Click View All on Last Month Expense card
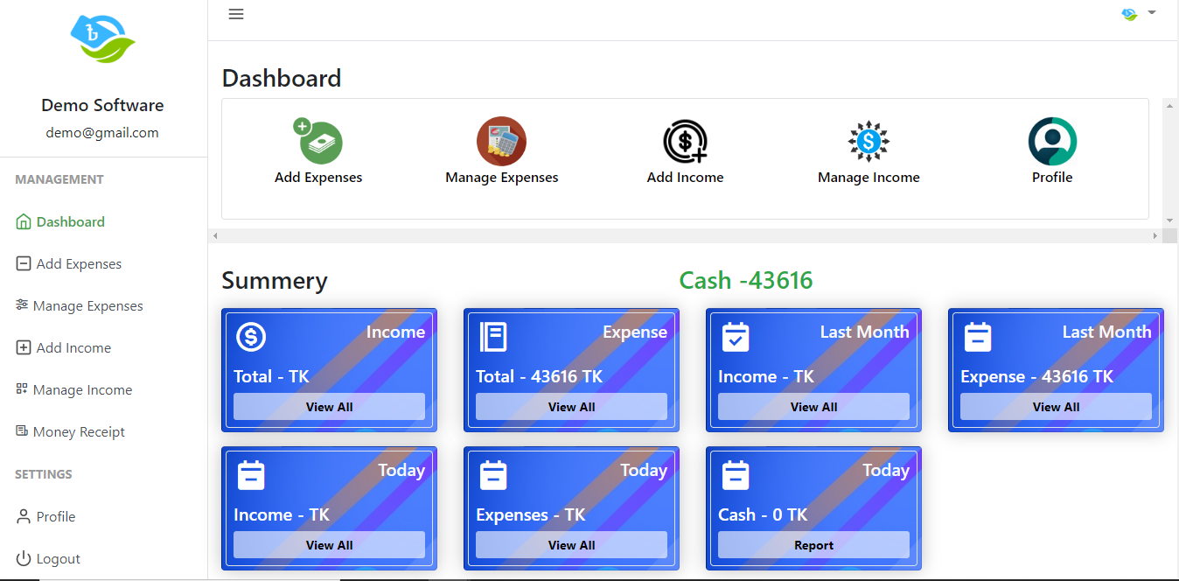The width and height of the screenshot is (1179, 581). coord(1055,406)
